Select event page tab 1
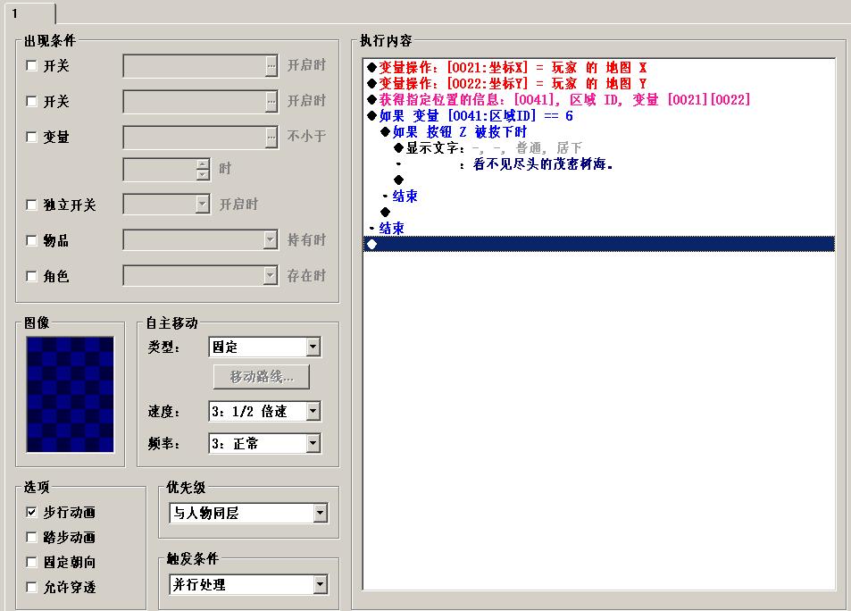This screenshot has height=611, width=851. [x=30, y=13]
